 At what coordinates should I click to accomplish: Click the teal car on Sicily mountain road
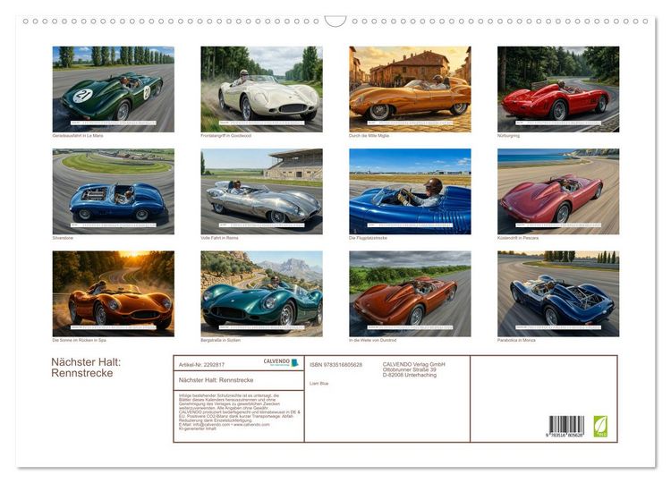point(261,293)
